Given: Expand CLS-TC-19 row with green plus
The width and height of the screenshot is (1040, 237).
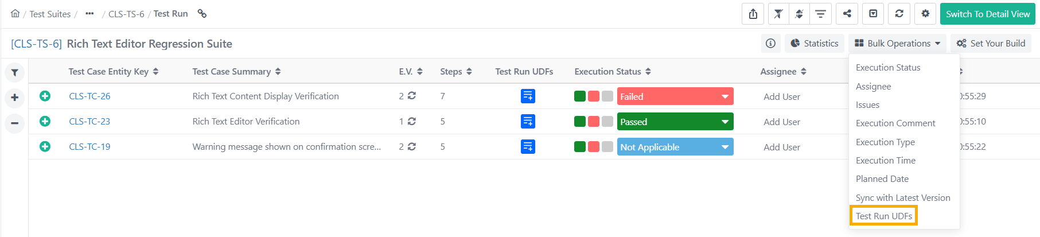Looking at the screenshot, I should coord(45,146).
